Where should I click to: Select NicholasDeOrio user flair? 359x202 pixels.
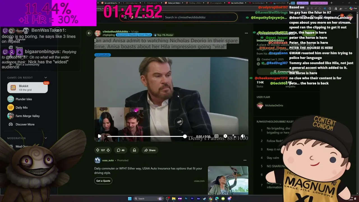click(x=274, y=105)
